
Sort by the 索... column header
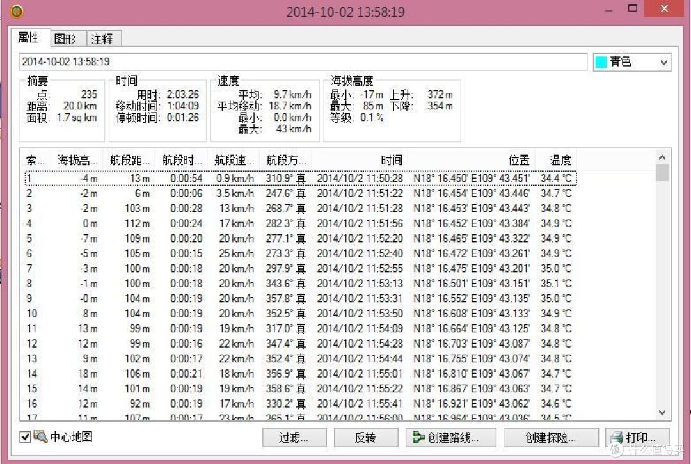click(x=36, y=160)
